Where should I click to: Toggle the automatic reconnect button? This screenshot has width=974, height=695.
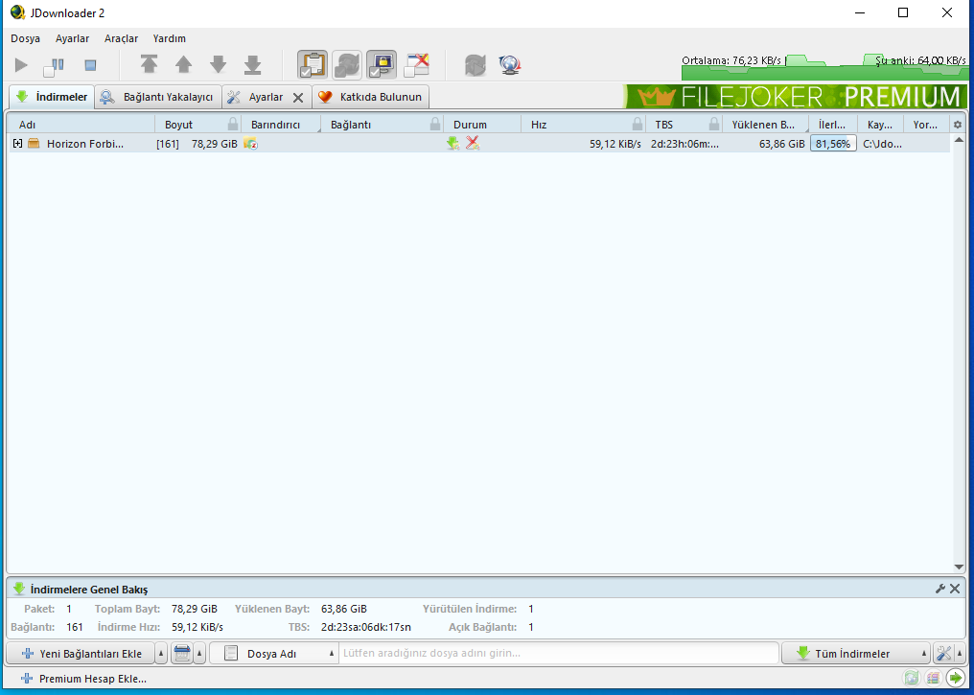tap(347, 65)
